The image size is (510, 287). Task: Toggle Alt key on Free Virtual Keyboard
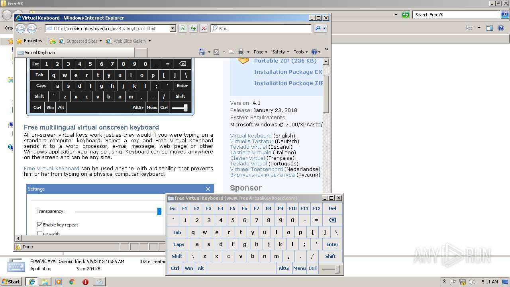tap(201, 268)
